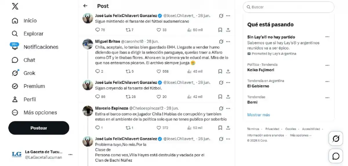This screenshot has width=348, height=166.
Task: Click the Mostrar más link
Action: click(258, 115)
